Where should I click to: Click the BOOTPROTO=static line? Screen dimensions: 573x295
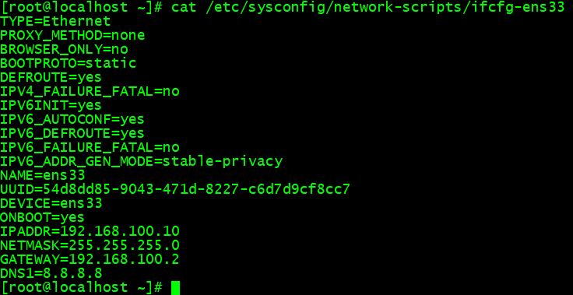(x=68, y=63)
